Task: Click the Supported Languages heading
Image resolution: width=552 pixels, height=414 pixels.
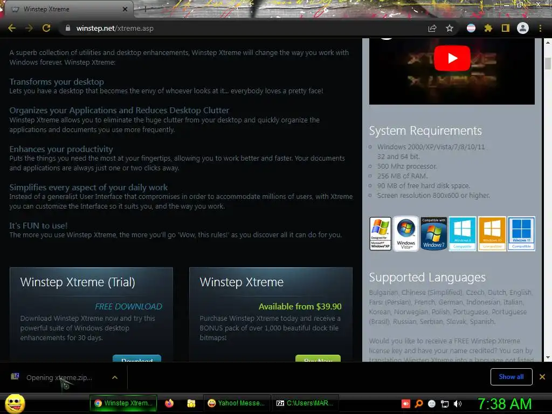Action: tap(427, 278)
